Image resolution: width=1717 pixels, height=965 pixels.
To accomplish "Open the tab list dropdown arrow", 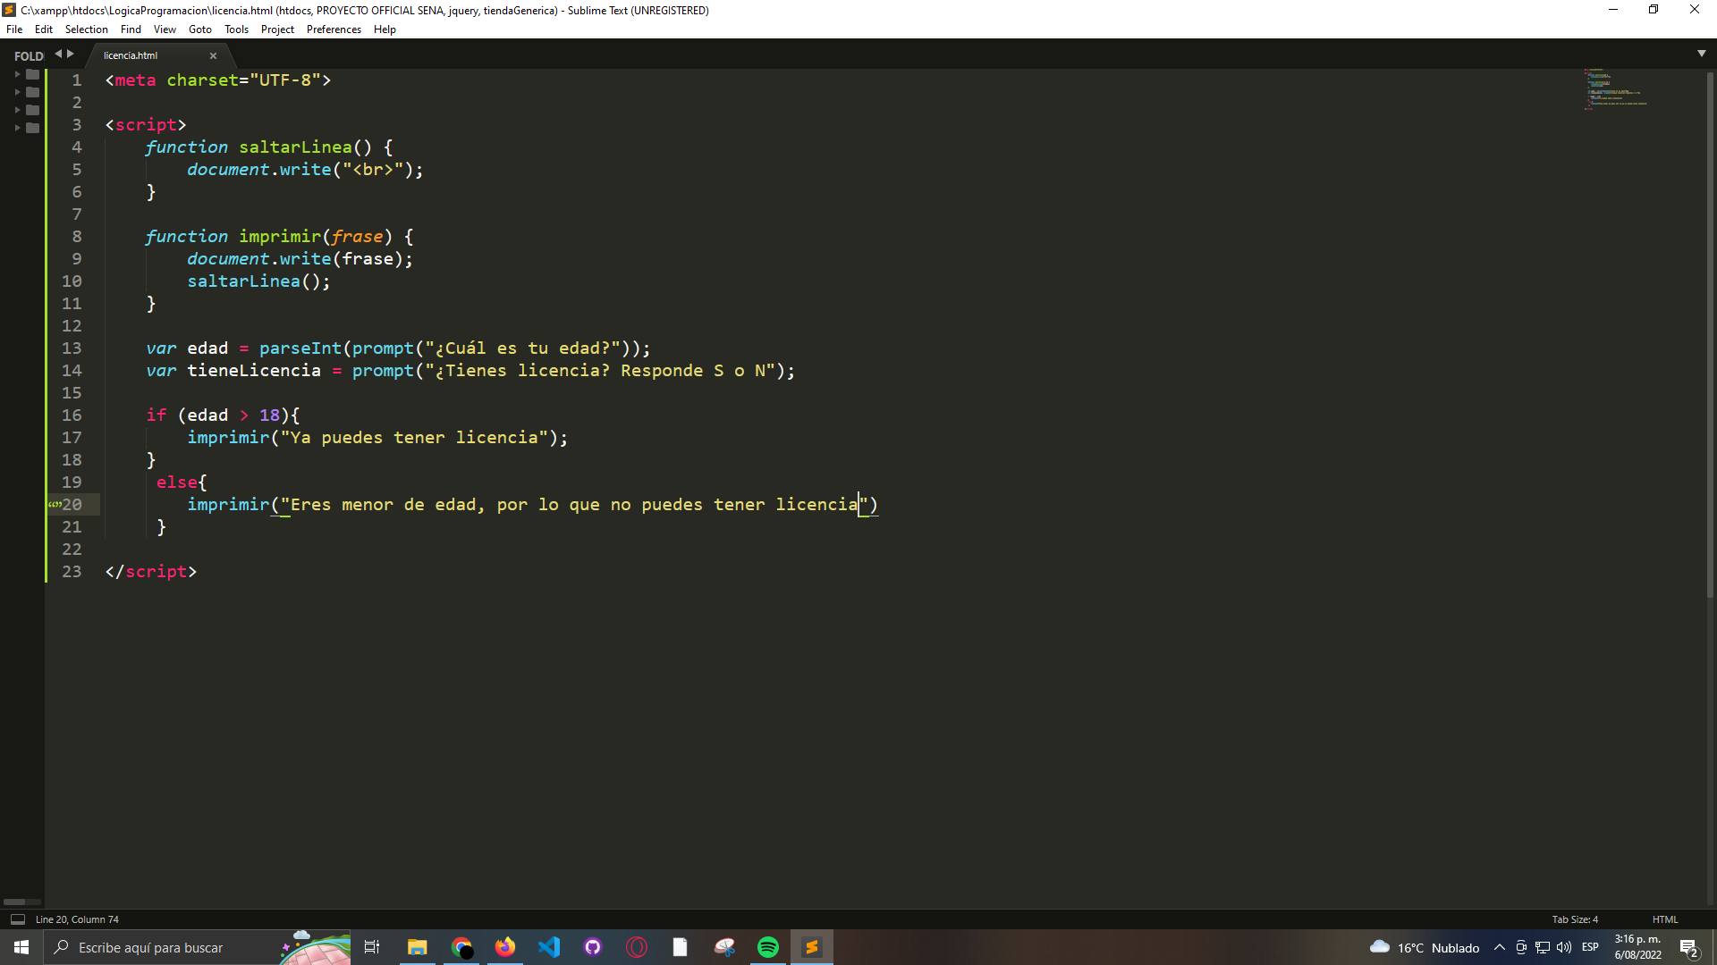I will click(x=1701, y=54).
